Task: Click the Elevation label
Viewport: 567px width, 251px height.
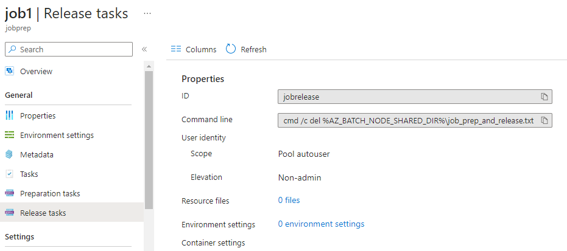Action: (x=206, y=177)
